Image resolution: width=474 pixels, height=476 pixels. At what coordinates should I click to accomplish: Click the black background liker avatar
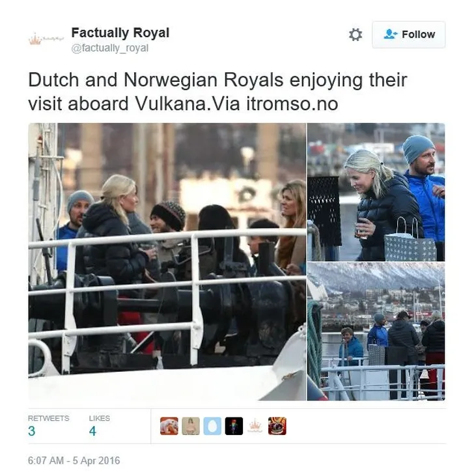pos(234,427)
